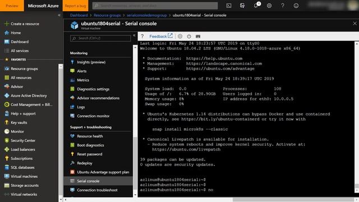Open Security Center
Screen dimensions: 359x202
(20, 140)
